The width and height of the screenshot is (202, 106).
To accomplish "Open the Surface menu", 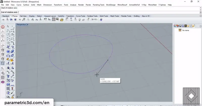I will point(26,5).
